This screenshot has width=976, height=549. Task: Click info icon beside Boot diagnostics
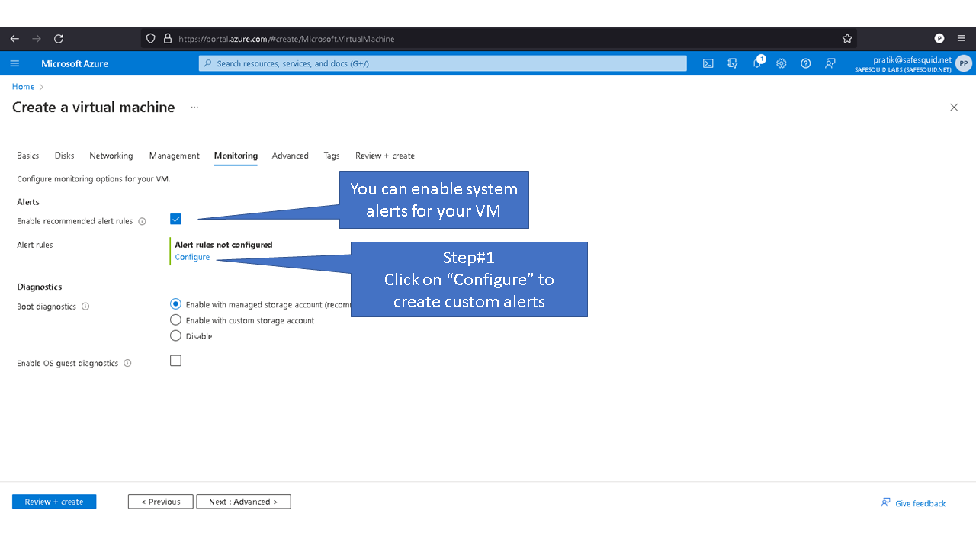coord(85,307)
